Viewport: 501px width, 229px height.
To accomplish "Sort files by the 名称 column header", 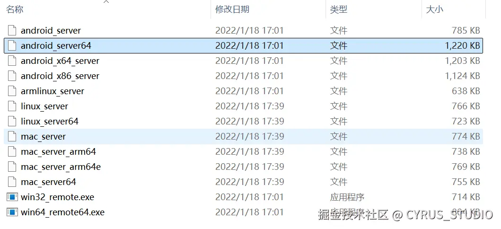I will (x=15, y=9).
